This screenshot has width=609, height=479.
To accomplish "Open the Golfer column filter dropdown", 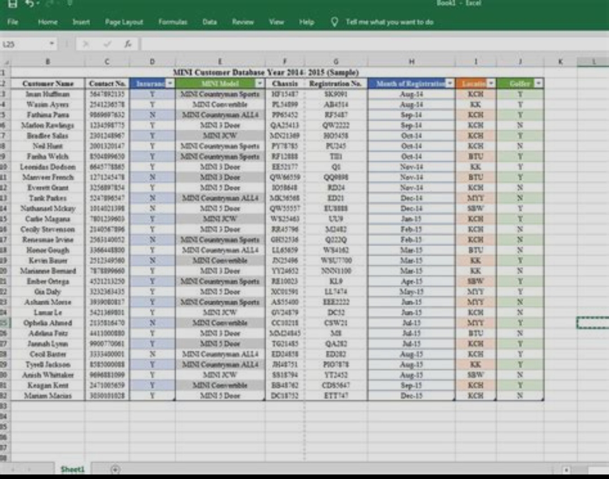I will [539, 84].
